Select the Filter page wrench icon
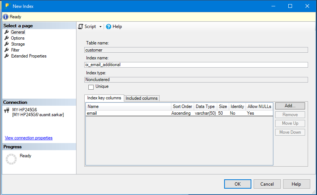This screenshot has height=195, width=317. (7, 50)
